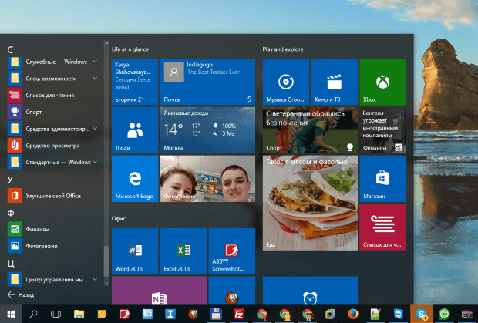Open the red Список для чтения tile
Screen dimensions: 478x323
pos(382,227)
